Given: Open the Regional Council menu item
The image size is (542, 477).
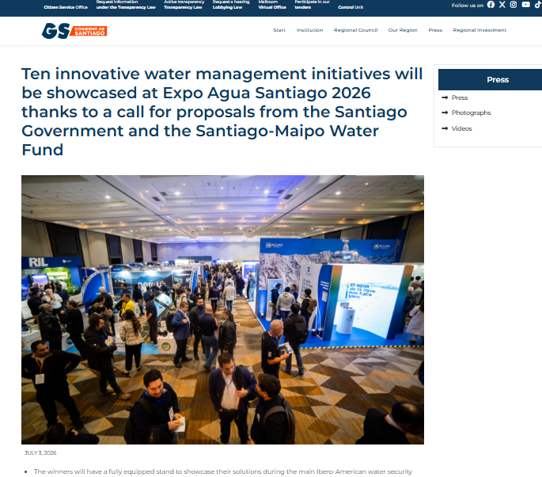Looking at the screenshot, I should [x=356, y=30].
